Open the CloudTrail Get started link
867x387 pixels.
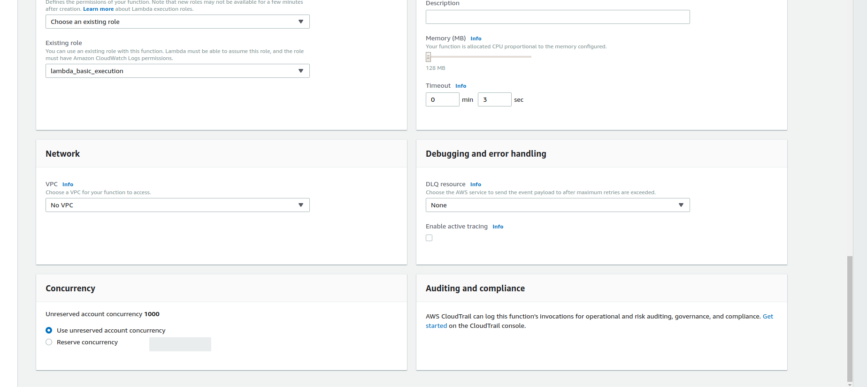767,317
